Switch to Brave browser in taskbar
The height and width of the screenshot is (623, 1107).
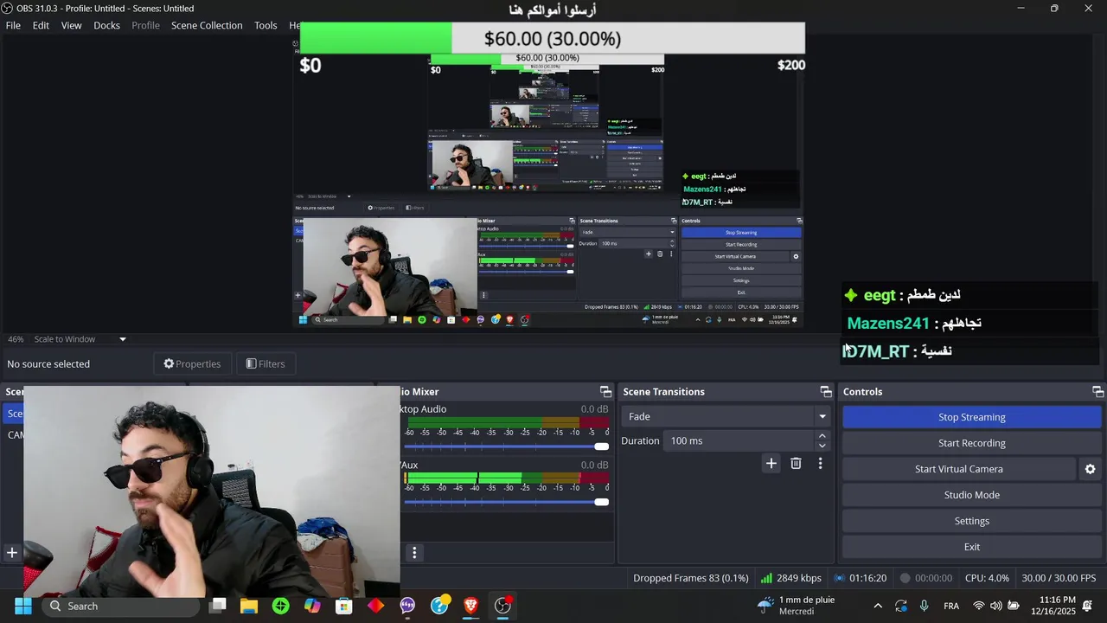(470, 606)
